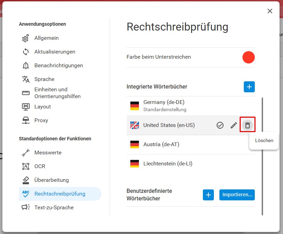Select the Liechtenstein (de-LI) dictionary row
Screen dimensions: 283x234
(x=191, y=164)
